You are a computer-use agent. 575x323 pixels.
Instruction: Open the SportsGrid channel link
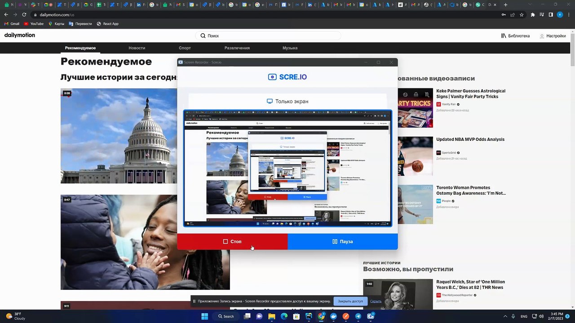tap(448, 153)
